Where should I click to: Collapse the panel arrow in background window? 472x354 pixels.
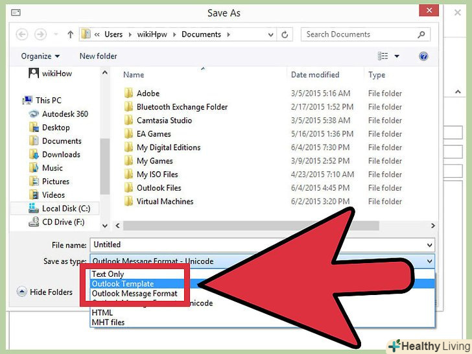[x=458, y=91]
